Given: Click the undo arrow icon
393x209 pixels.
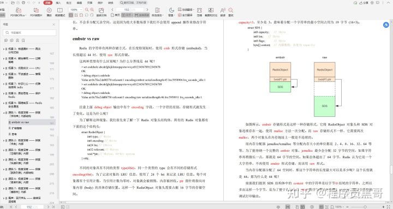Looking at the screenshot, I should [x=29, y=3].
